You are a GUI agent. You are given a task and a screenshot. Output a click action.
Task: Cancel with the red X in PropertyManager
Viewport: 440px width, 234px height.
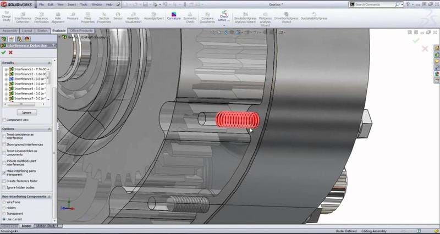(x=10, y=52)
